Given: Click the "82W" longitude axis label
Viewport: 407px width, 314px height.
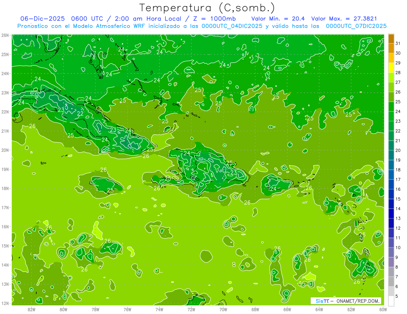Looking at the screenshot, I should 32,309.
